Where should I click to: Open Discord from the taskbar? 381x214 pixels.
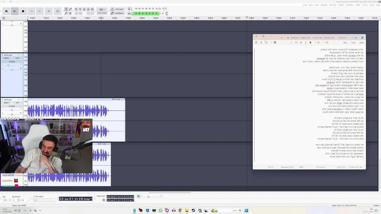point(167,210)
